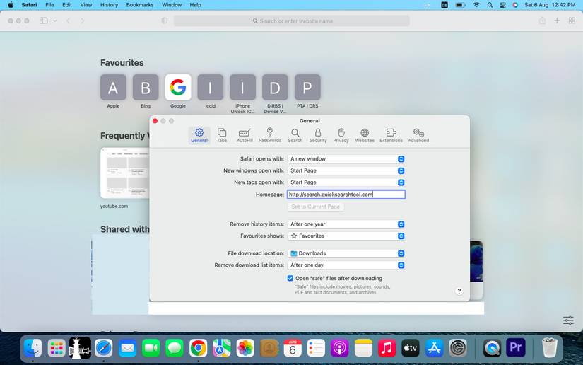The width and height of the screenshot is (583, 365).
Task: Open the History menu in menu bar
Action: [109, 5]
